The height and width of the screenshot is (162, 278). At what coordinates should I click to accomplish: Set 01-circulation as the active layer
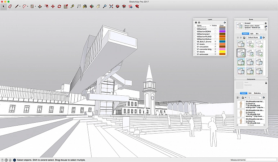click(195, 46)
